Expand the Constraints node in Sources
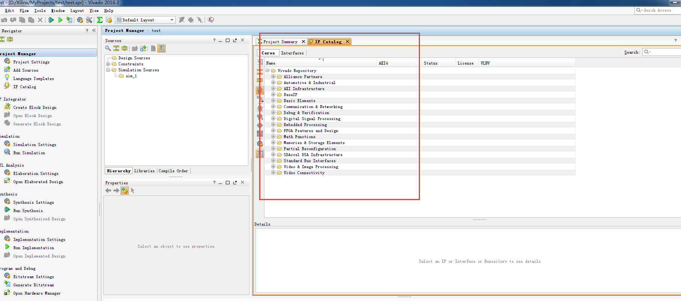 pyautogui.click(x=108, y=64)
